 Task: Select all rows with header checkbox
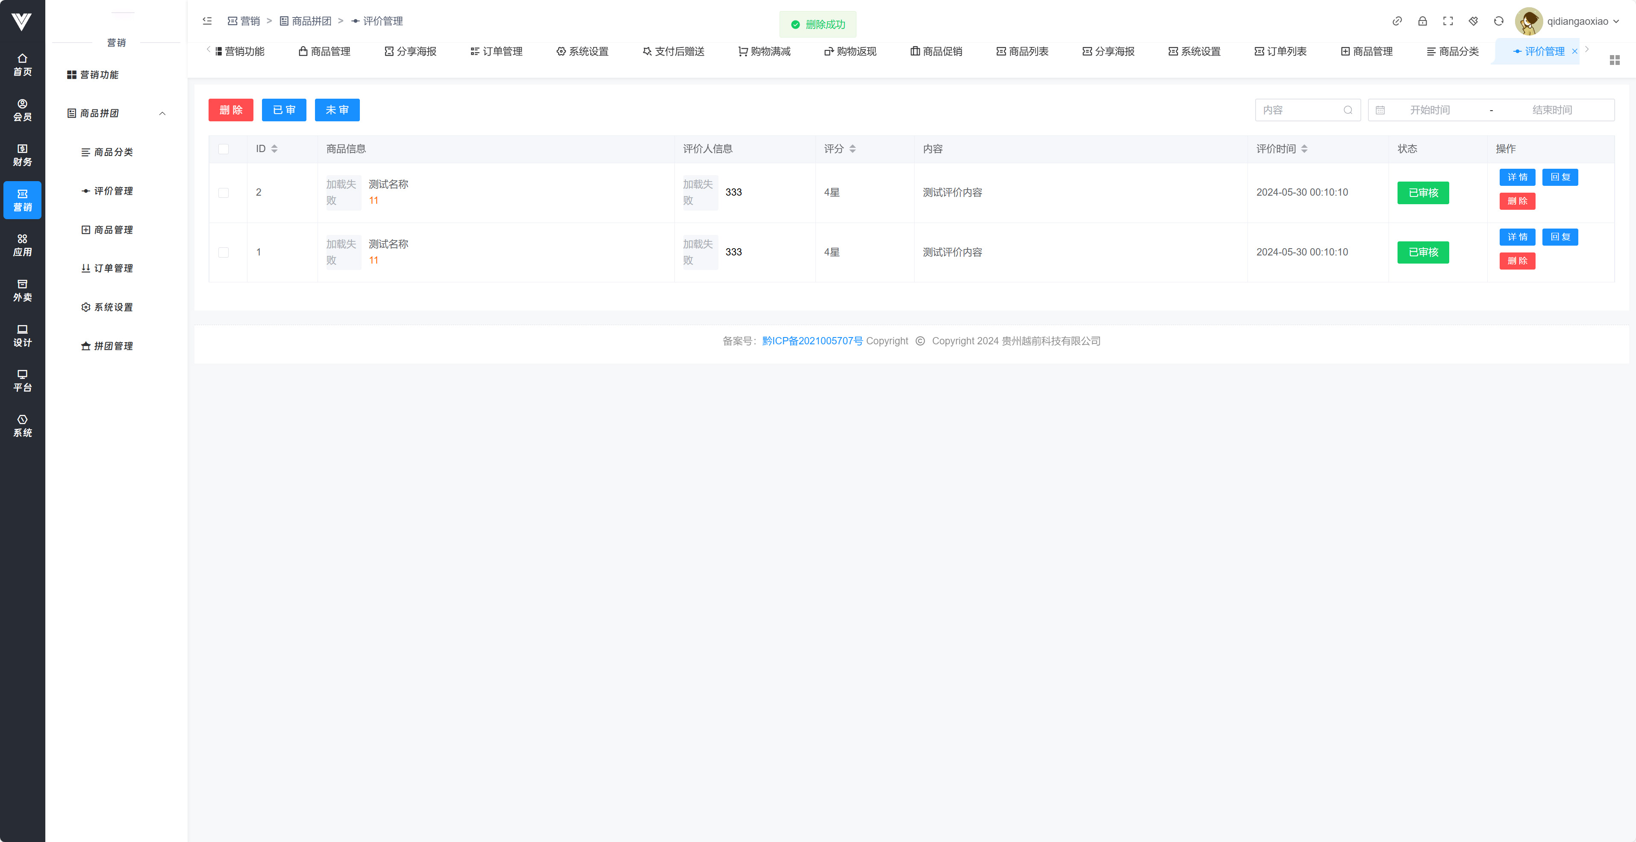224,149
